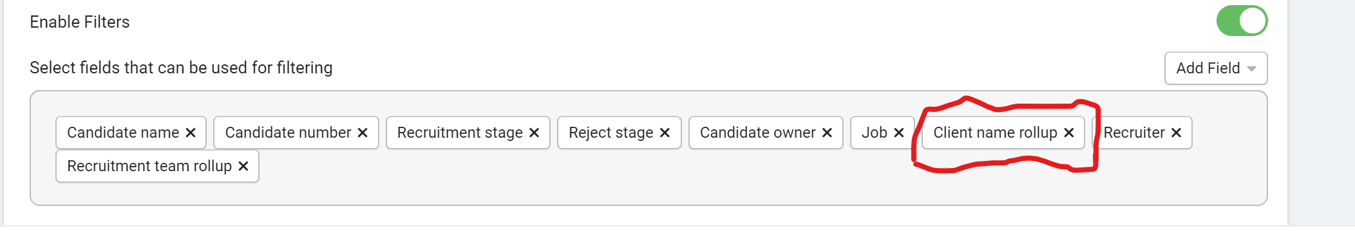This screenshot has width=1355, height=233.
Task: Remove the Reject stage filter chip
Action: 665,133
